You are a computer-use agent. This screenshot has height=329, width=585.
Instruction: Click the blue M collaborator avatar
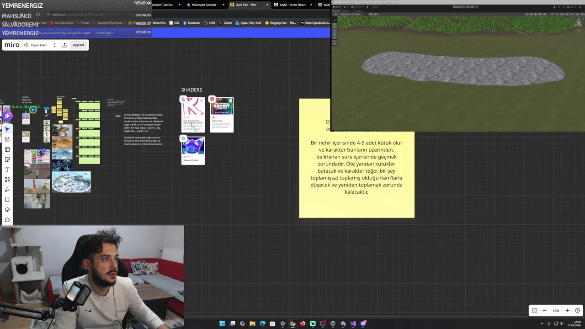[x=33, y=110]
